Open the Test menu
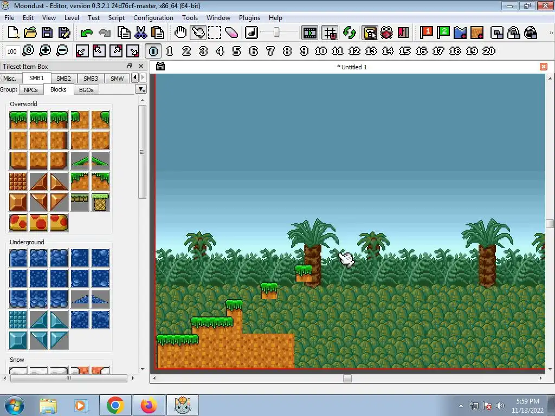This screenshot has width=555, height=416. click(x=93, y=18)
